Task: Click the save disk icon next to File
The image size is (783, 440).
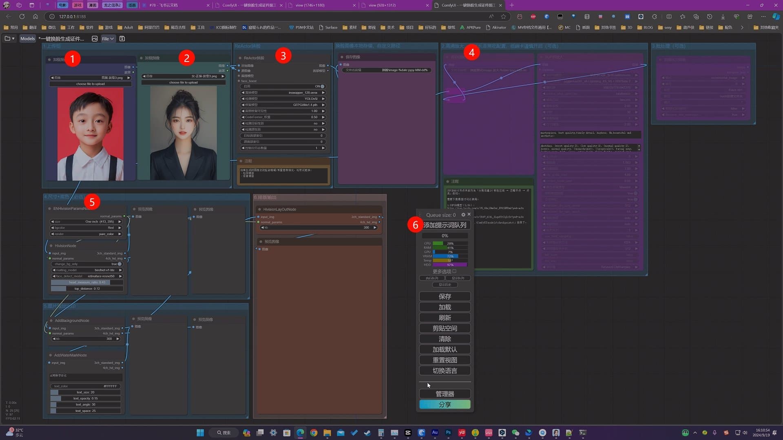Action: 122,39
